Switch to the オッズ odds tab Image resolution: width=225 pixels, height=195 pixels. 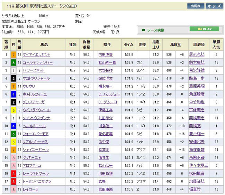[214, 6]
